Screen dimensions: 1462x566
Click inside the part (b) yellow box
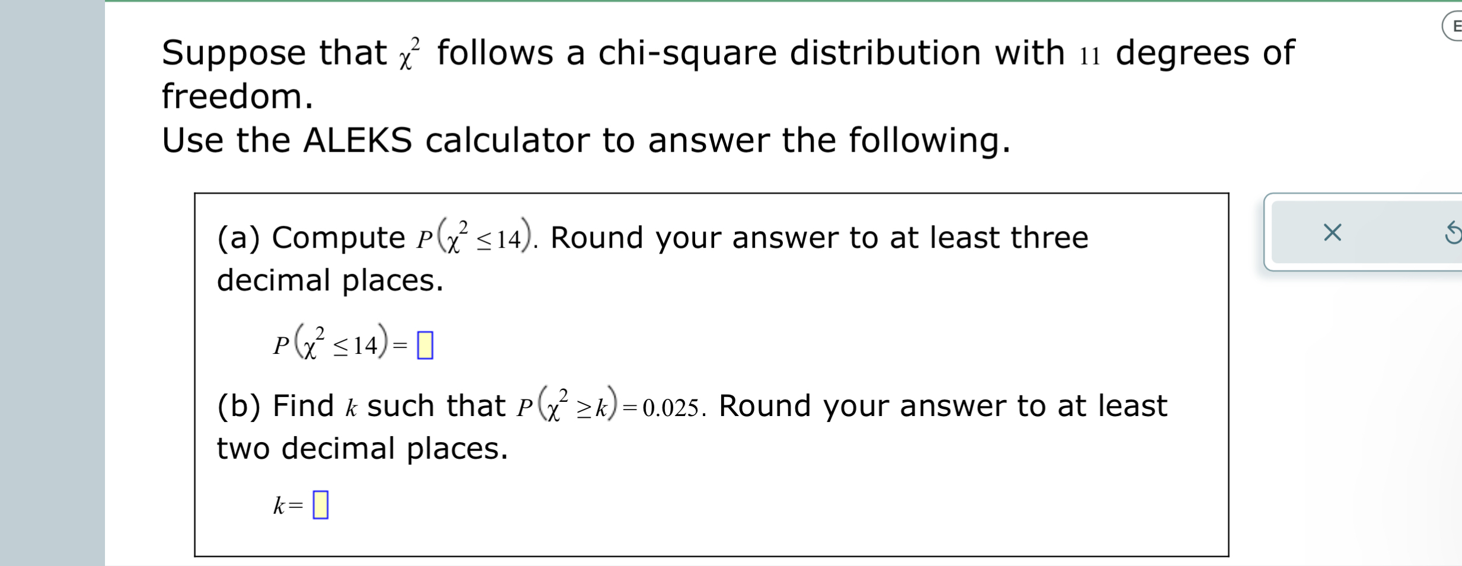(x=320, y=504)
